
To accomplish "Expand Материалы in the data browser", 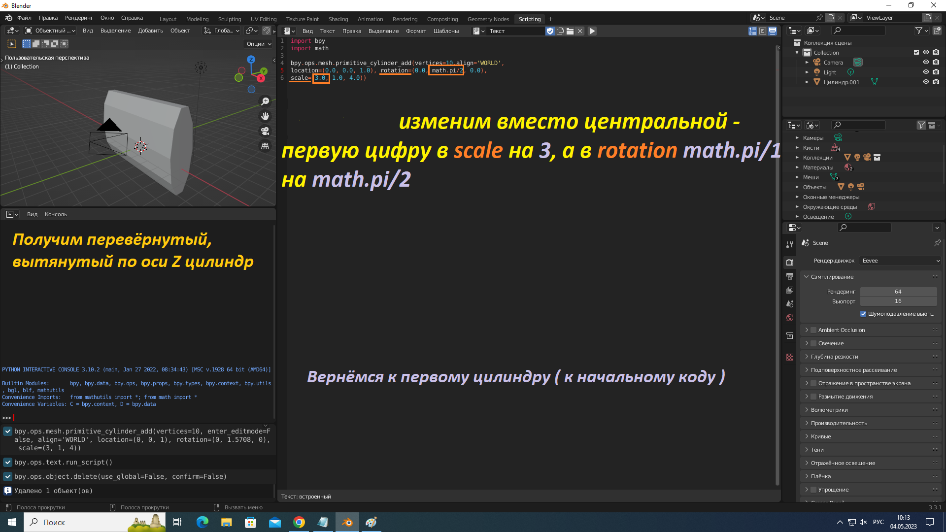I will click(x=797, y=167).
